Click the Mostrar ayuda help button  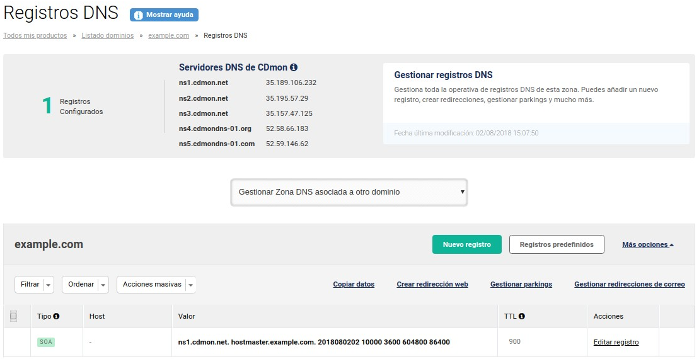click(x=164, y=15)
